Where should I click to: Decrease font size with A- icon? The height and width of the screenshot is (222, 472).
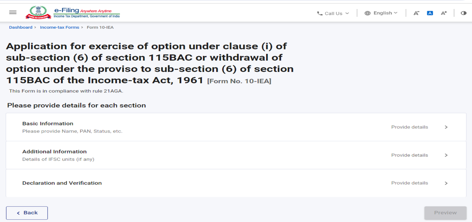coord(416,13)
